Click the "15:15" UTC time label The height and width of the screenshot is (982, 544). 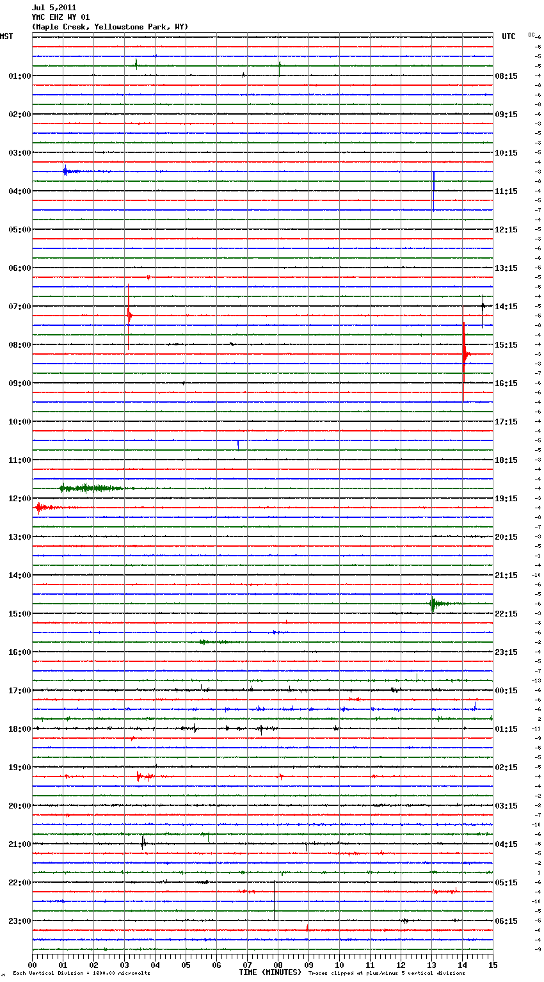(506, 345)
